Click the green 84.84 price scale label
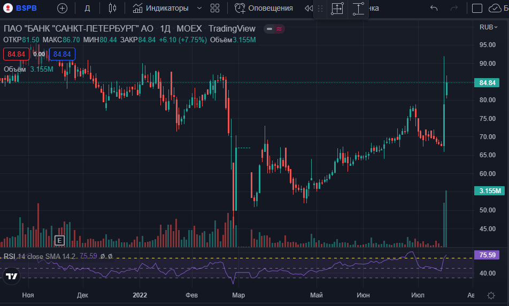 point(487,82)
